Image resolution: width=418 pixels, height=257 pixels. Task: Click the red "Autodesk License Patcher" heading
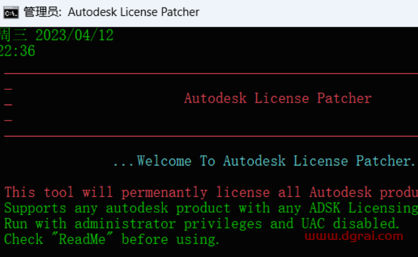coord(278,98)
